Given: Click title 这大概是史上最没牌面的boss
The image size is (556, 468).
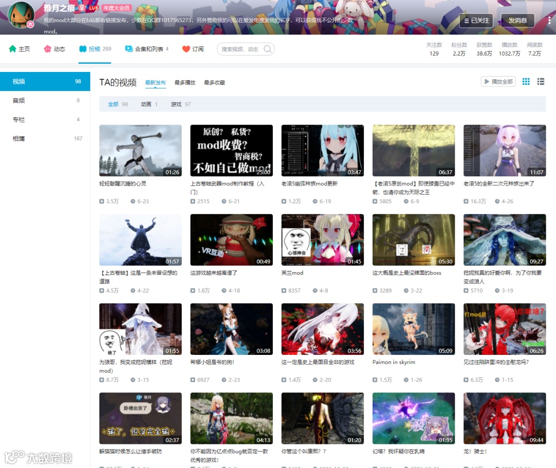Looking at the screenshot, I should pyautogui.click(x=407, y=273).
